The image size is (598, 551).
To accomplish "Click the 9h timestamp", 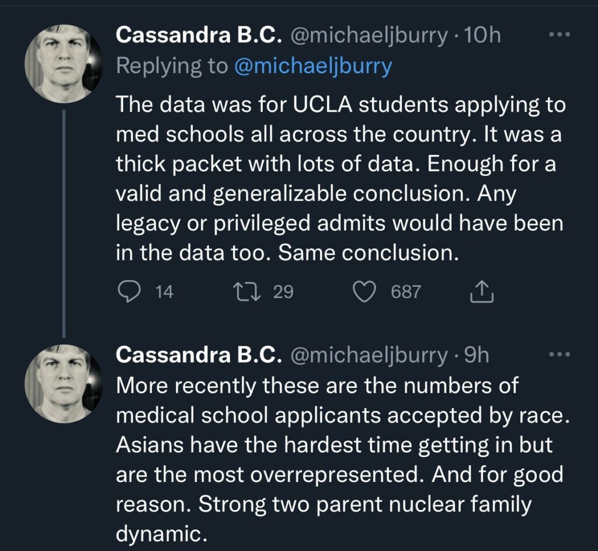I will click(475, 355).
